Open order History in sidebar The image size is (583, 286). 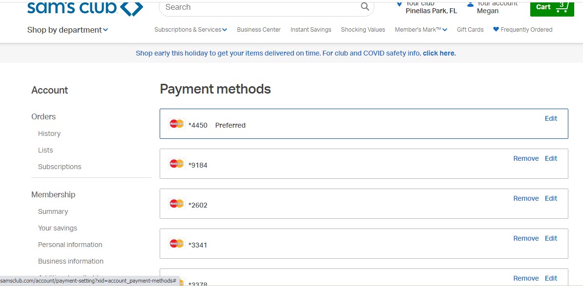click(49, 133)
